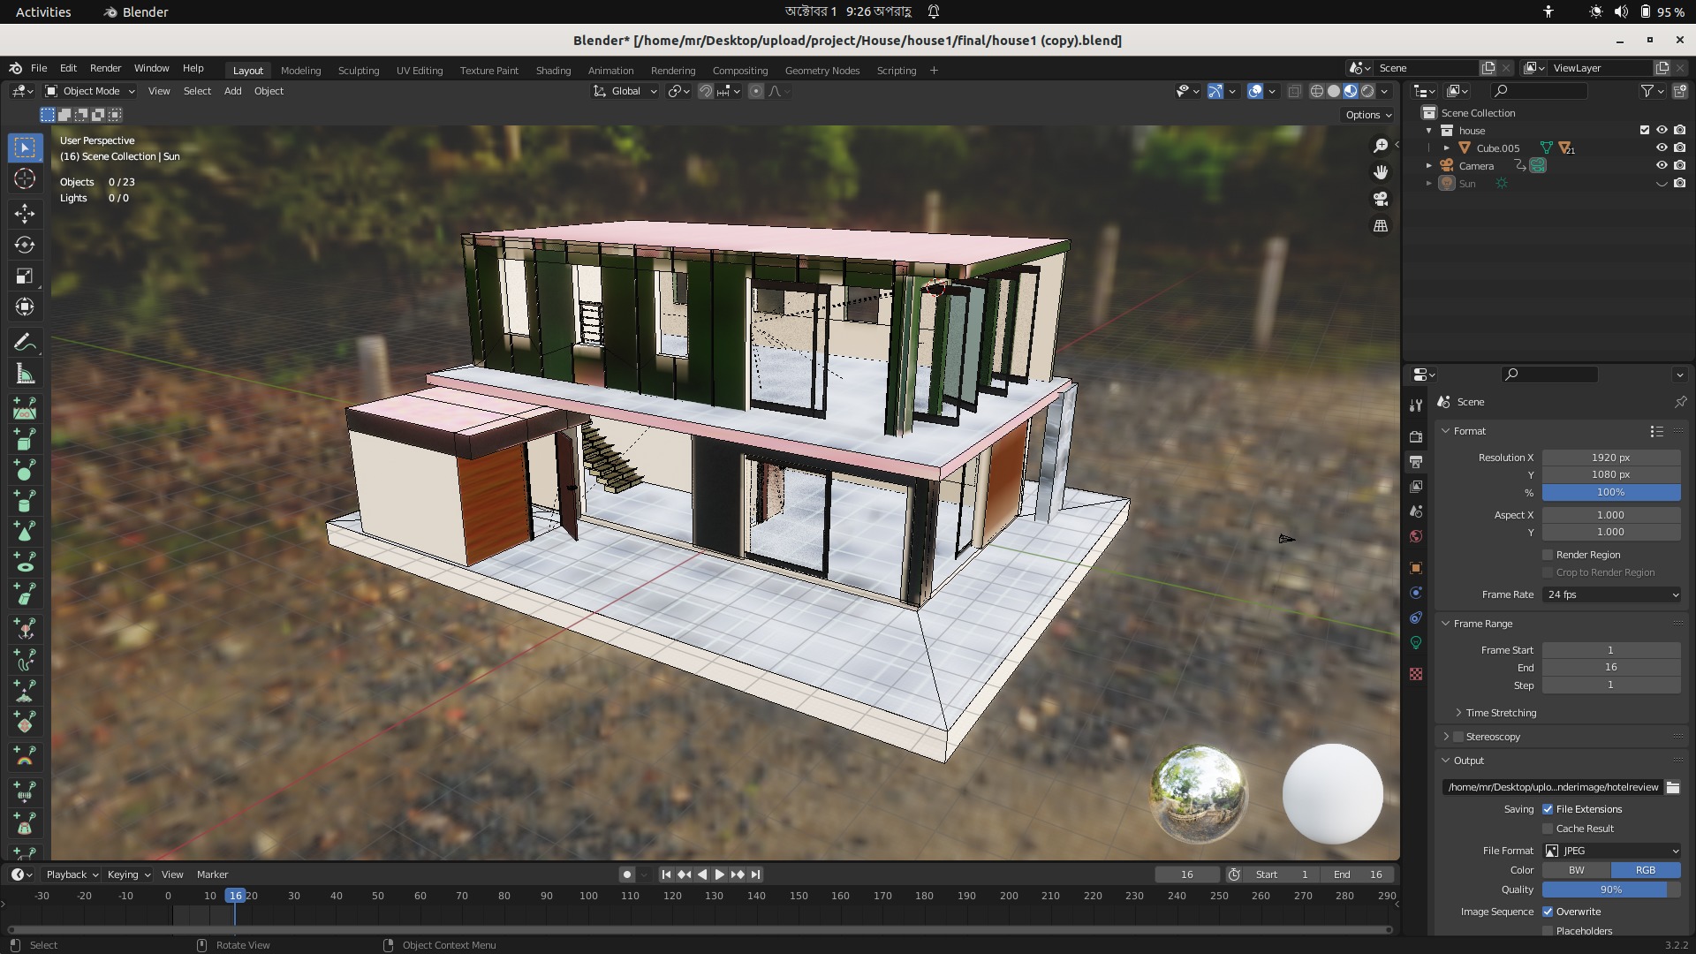Screen dimensions: 1696x954
Task: Open the Object properties tab
Action: [1416, 568]
